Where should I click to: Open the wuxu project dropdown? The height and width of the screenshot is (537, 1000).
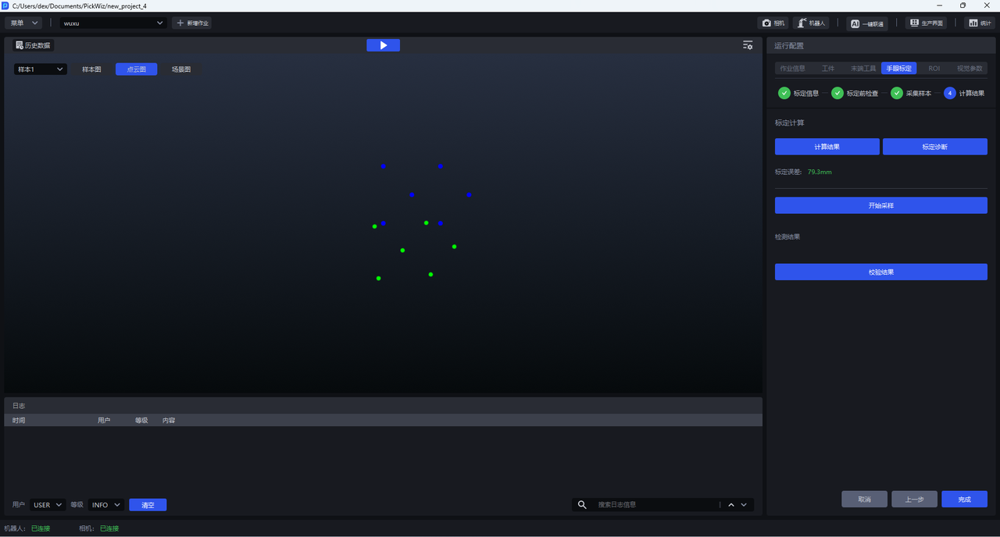pos(114,23)
